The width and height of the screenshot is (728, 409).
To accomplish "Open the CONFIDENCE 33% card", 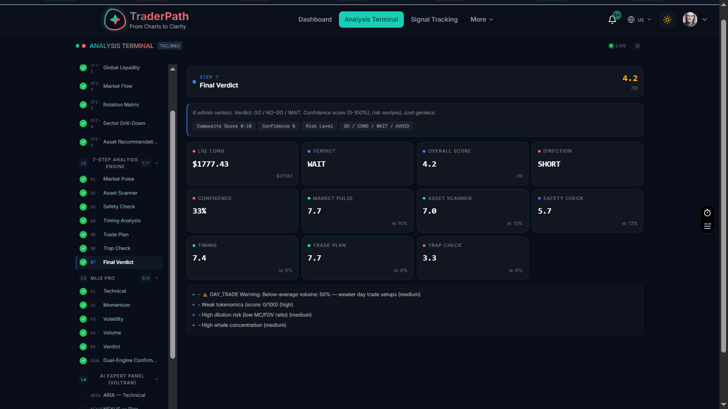I will click(242, 211).
